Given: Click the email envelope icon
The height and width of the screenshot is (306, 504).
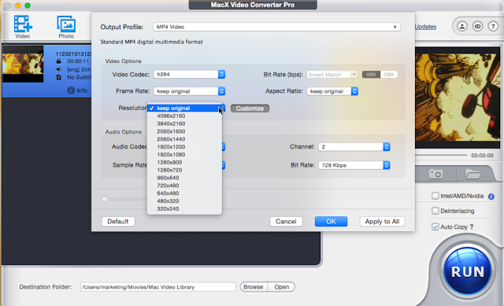Looking at the screenshot, I should pos(478,26).
